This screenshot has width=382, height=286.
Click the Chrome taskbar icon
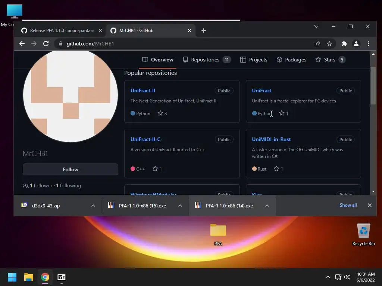(45, 277)
